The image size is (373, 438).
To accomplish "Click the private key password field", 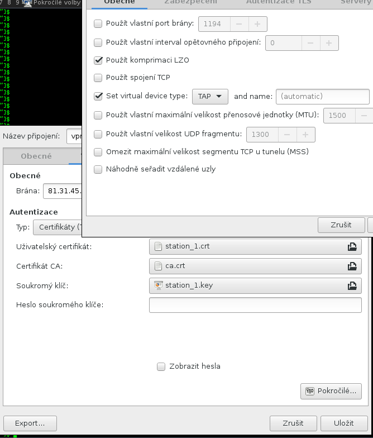I will pos(255,305).
